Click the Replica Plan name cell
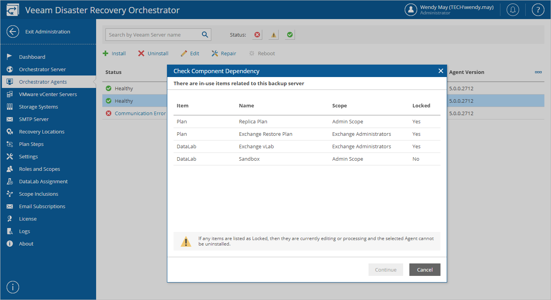 tap(253, 121)
